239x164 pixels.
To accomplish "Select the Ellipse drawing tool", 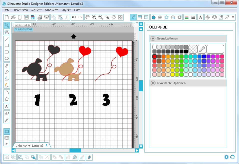I will pos(7,59).
